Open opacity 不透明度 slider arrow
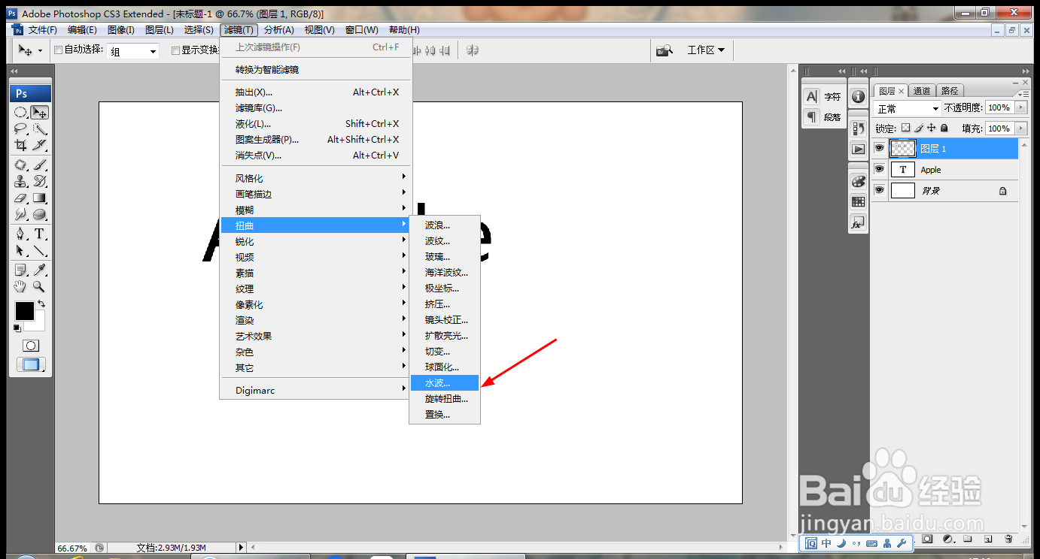Viewport: 1040px width, 559px height. click(1020, 108)
